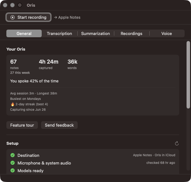Image resolution: width=191 pixels, height=182 pixels.
Task: Click "Avg session 3m · Longest 38m" line
Action: point(34,93)
